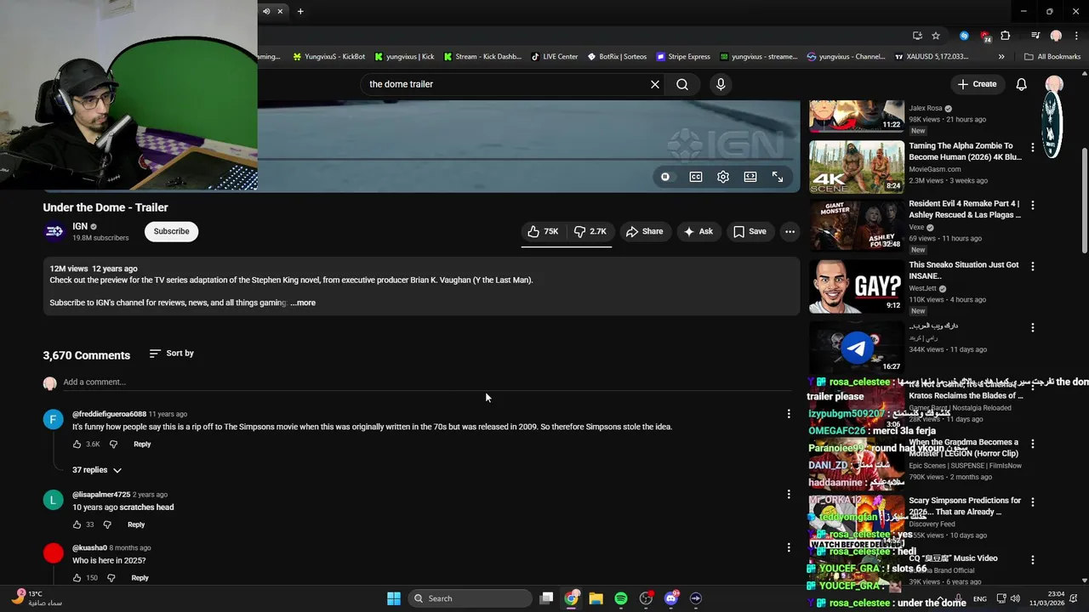Screen dimensions: 1089x612
Task: Like lisapalmer4725's comment
Action: coord(77,524)
